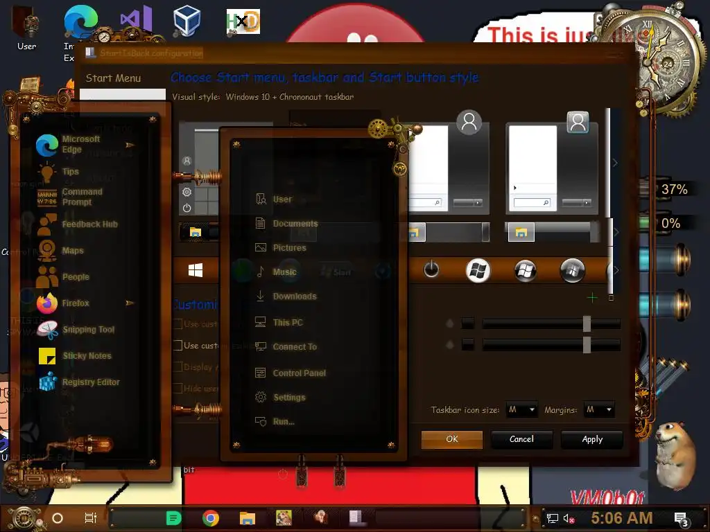Tick the white 'Use cust' checkbox
Viewport: 710px width, 532px height.
[178, 346]
